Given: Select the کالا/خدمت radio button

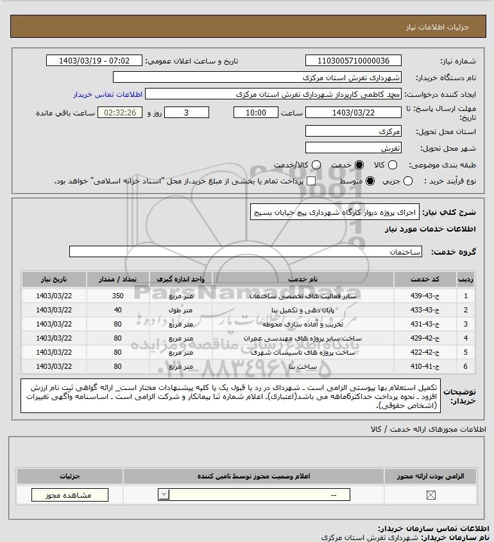Looking at the screenshot, I should click(x=316, y=165).
